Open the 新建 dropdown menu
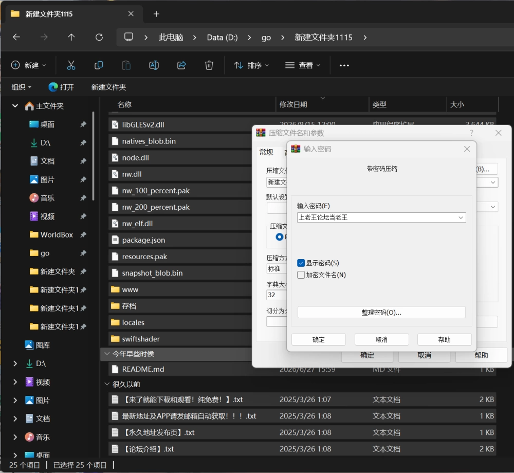The height and width of the screenshot is (473, 514). (x=28, y=65)
